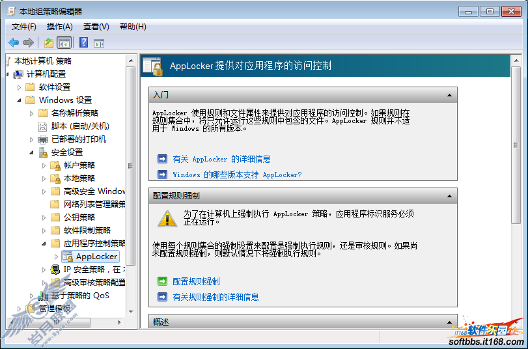Screen dimensions: 528x349
Task: Expand the 公钥策略 node
Action: click(x=44, y=218)
